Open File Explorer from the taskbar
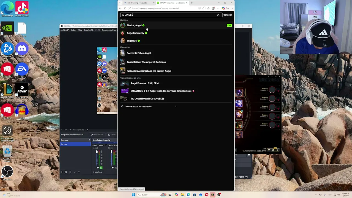The height and width of the screenshot is (198, 352). [182, 195]
